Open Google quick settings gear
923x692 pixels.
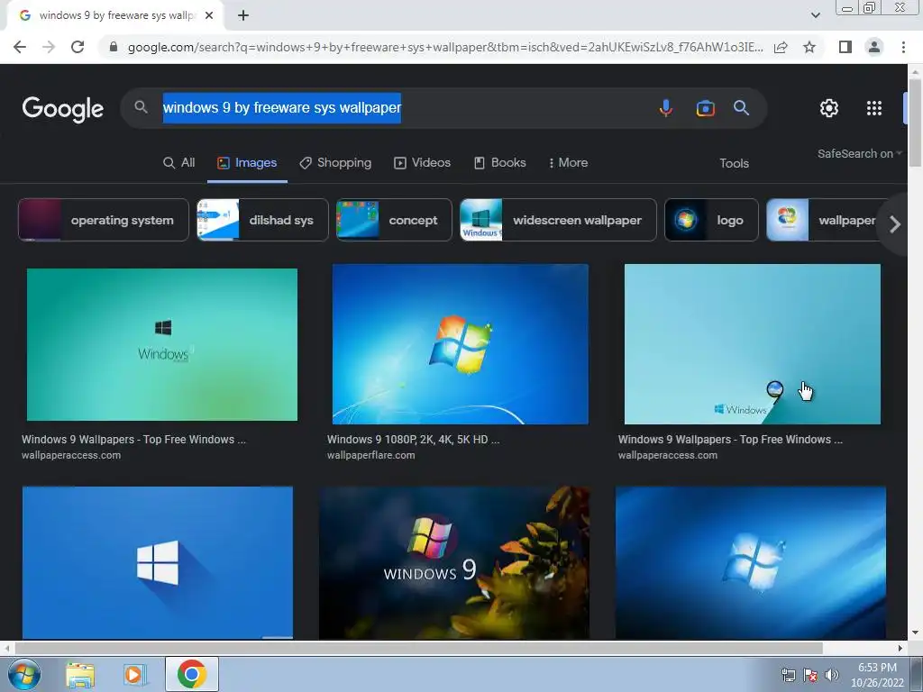click(829, 108)
